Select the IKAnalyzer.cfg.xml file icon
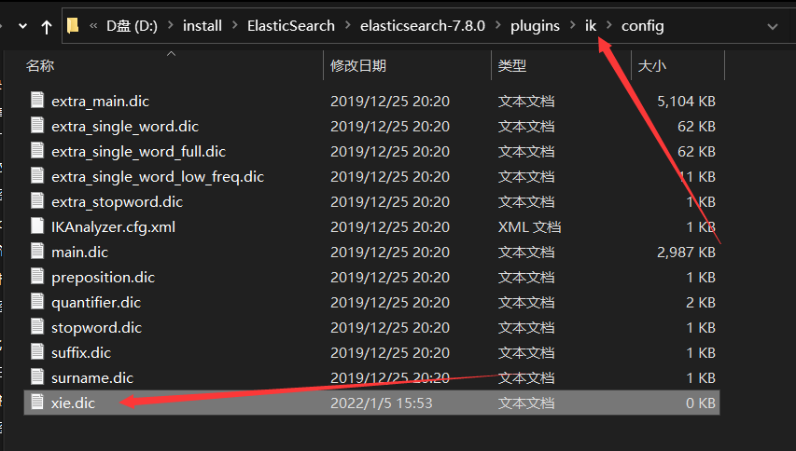Screen dimensions: 796x451 (37, 225)
